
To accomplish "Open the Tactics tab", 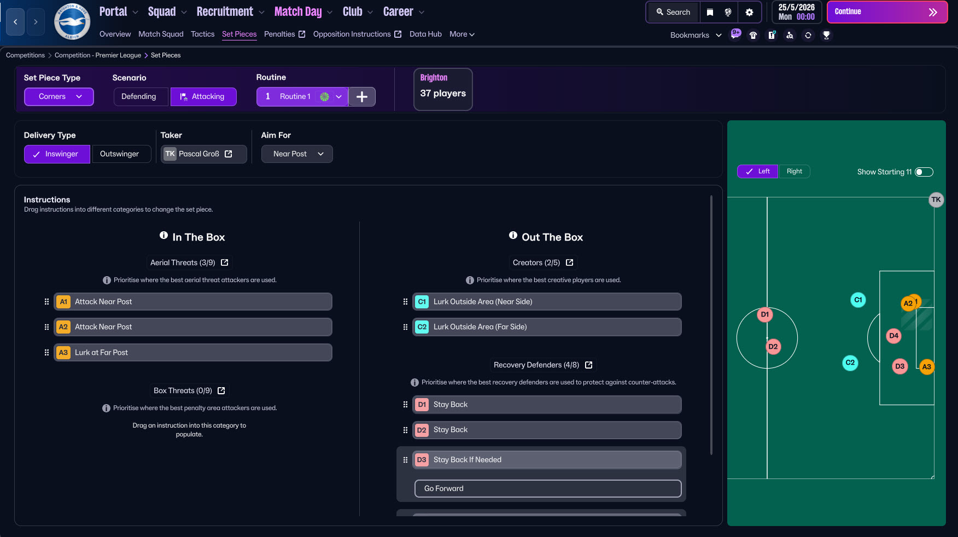I will pyautogui.click(x=202, y=34).
